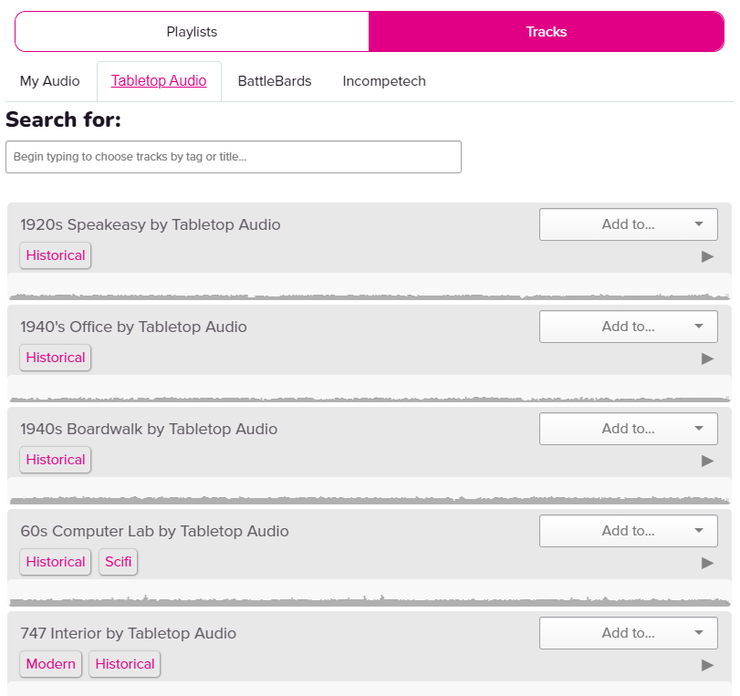Filter by Historical tag on 1940's Office
740x696 pixels.
[x=56, y=358]
